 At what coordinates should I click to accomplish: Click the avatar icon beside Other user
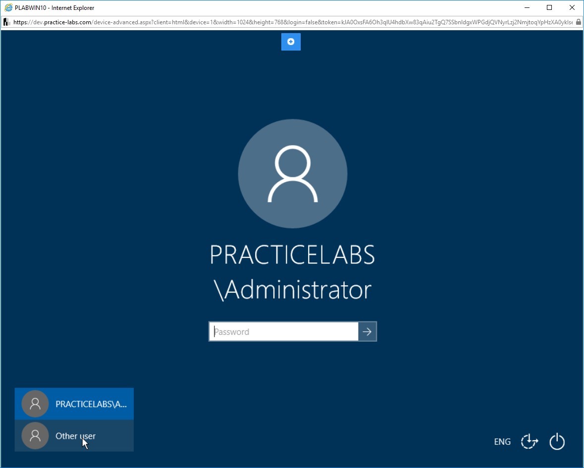point(35,436)
